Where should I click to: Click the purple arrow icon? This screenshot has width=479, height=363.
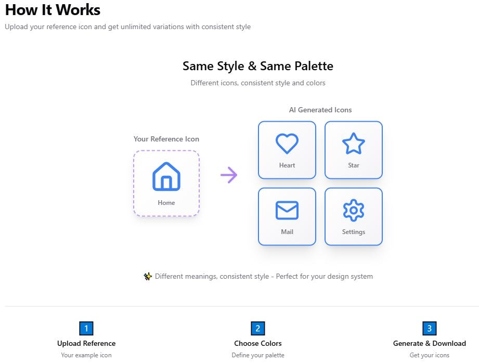click(x=229, y=175)
